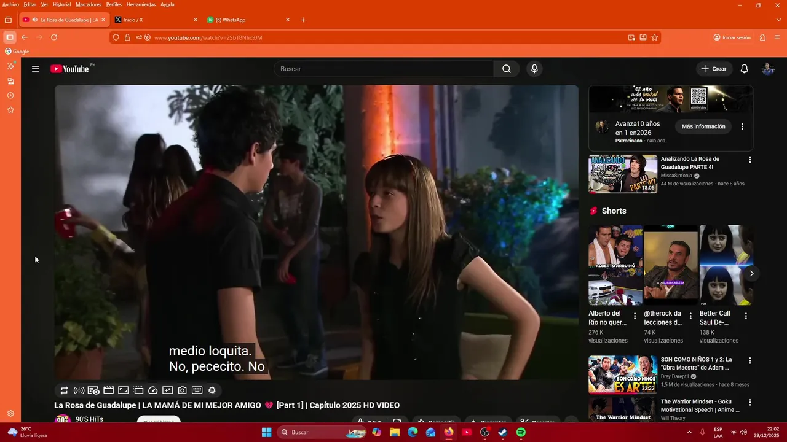Image resolution: width=787 pixels, height=442 pixels.
Task: Open a new browser tab
Action: pyautogui.click(x=303, y=20)
